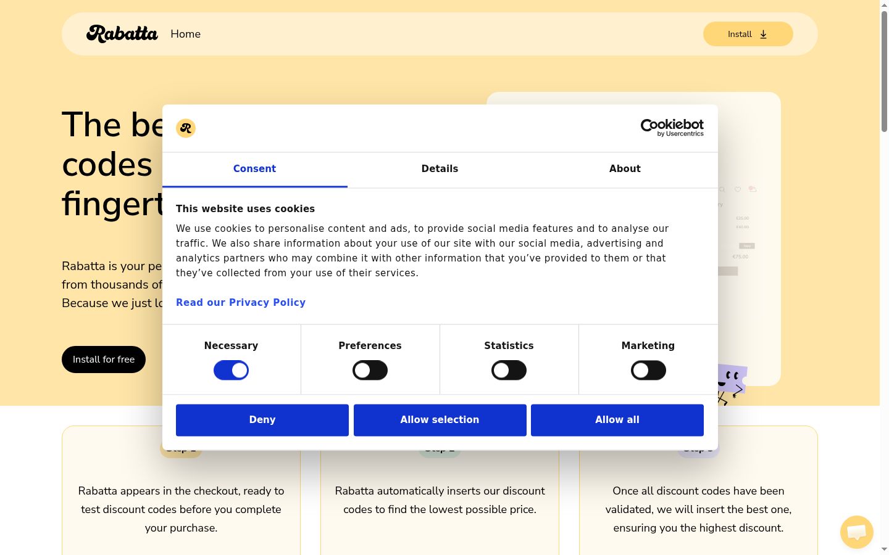Click the page vertical scrollbar thumb
The width and height of the screenshot is (889, 555).
tap(884, 71)
